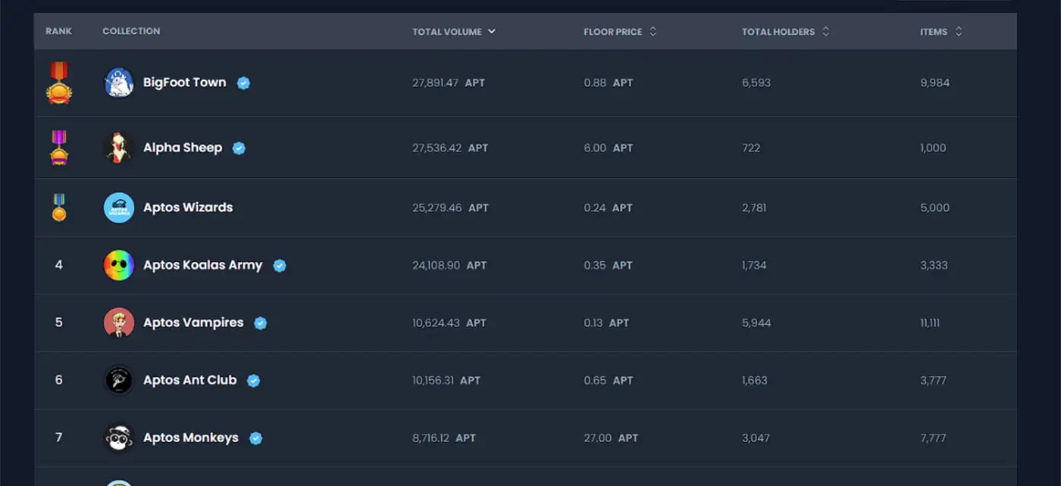The image size is (1061, 486).
Task: Sort collections by Total Holders
Action: point(785,32)
